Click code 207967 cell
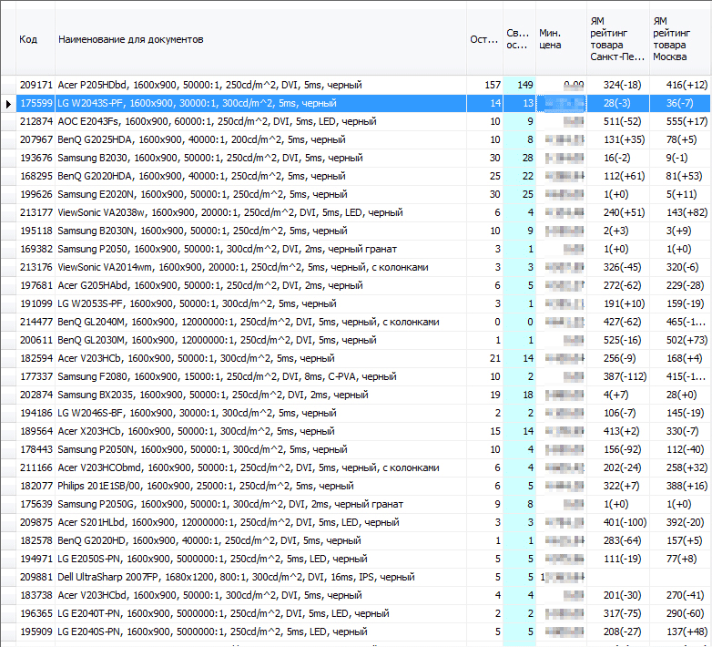712x647 pixels. tap(36, 139)
